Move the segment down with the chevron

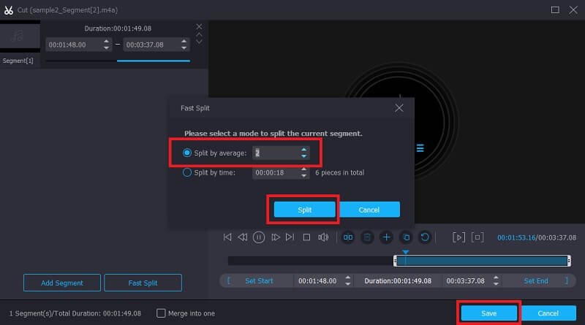pos(199,40)
